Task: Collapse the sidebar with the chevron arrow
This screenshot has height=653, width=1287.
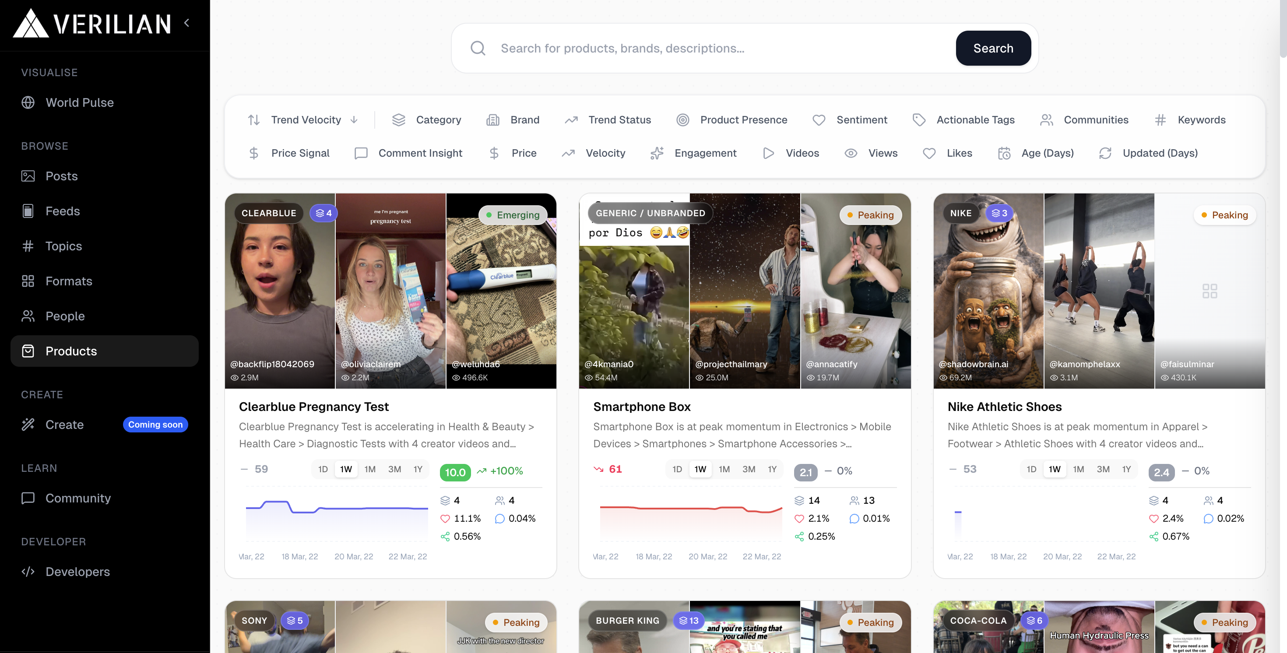Action: coord(187,23)
